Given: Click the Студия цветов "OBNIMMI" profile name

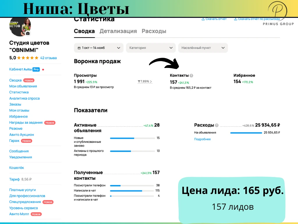Looking at the screenshot, I should pos(29,46).
